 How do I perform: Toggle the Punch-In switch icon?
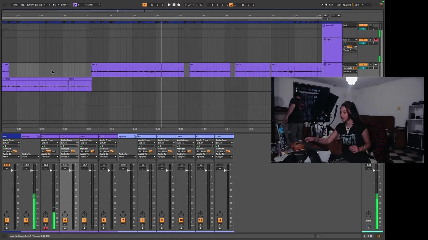click(226, 5)
